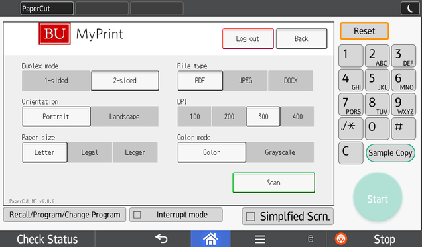This screenshot has height=247, width=422.
Task: Tap the return arrow icon in bottom bar
Action: click(161, 238)
